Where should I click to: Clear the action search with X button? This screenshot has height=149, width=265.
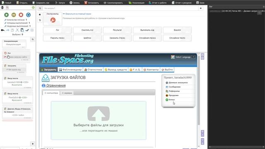[200, 8]
